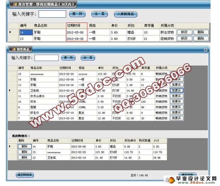Select 可乐 cell in sales table
Viewport: 220px width, 186px height.
tap(44, 102)
